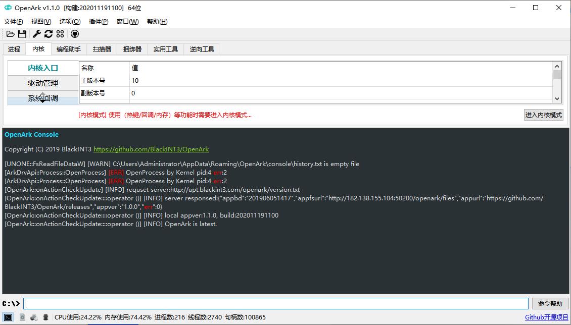
Task: Click the 名称 column header
Action: (104, 68)
